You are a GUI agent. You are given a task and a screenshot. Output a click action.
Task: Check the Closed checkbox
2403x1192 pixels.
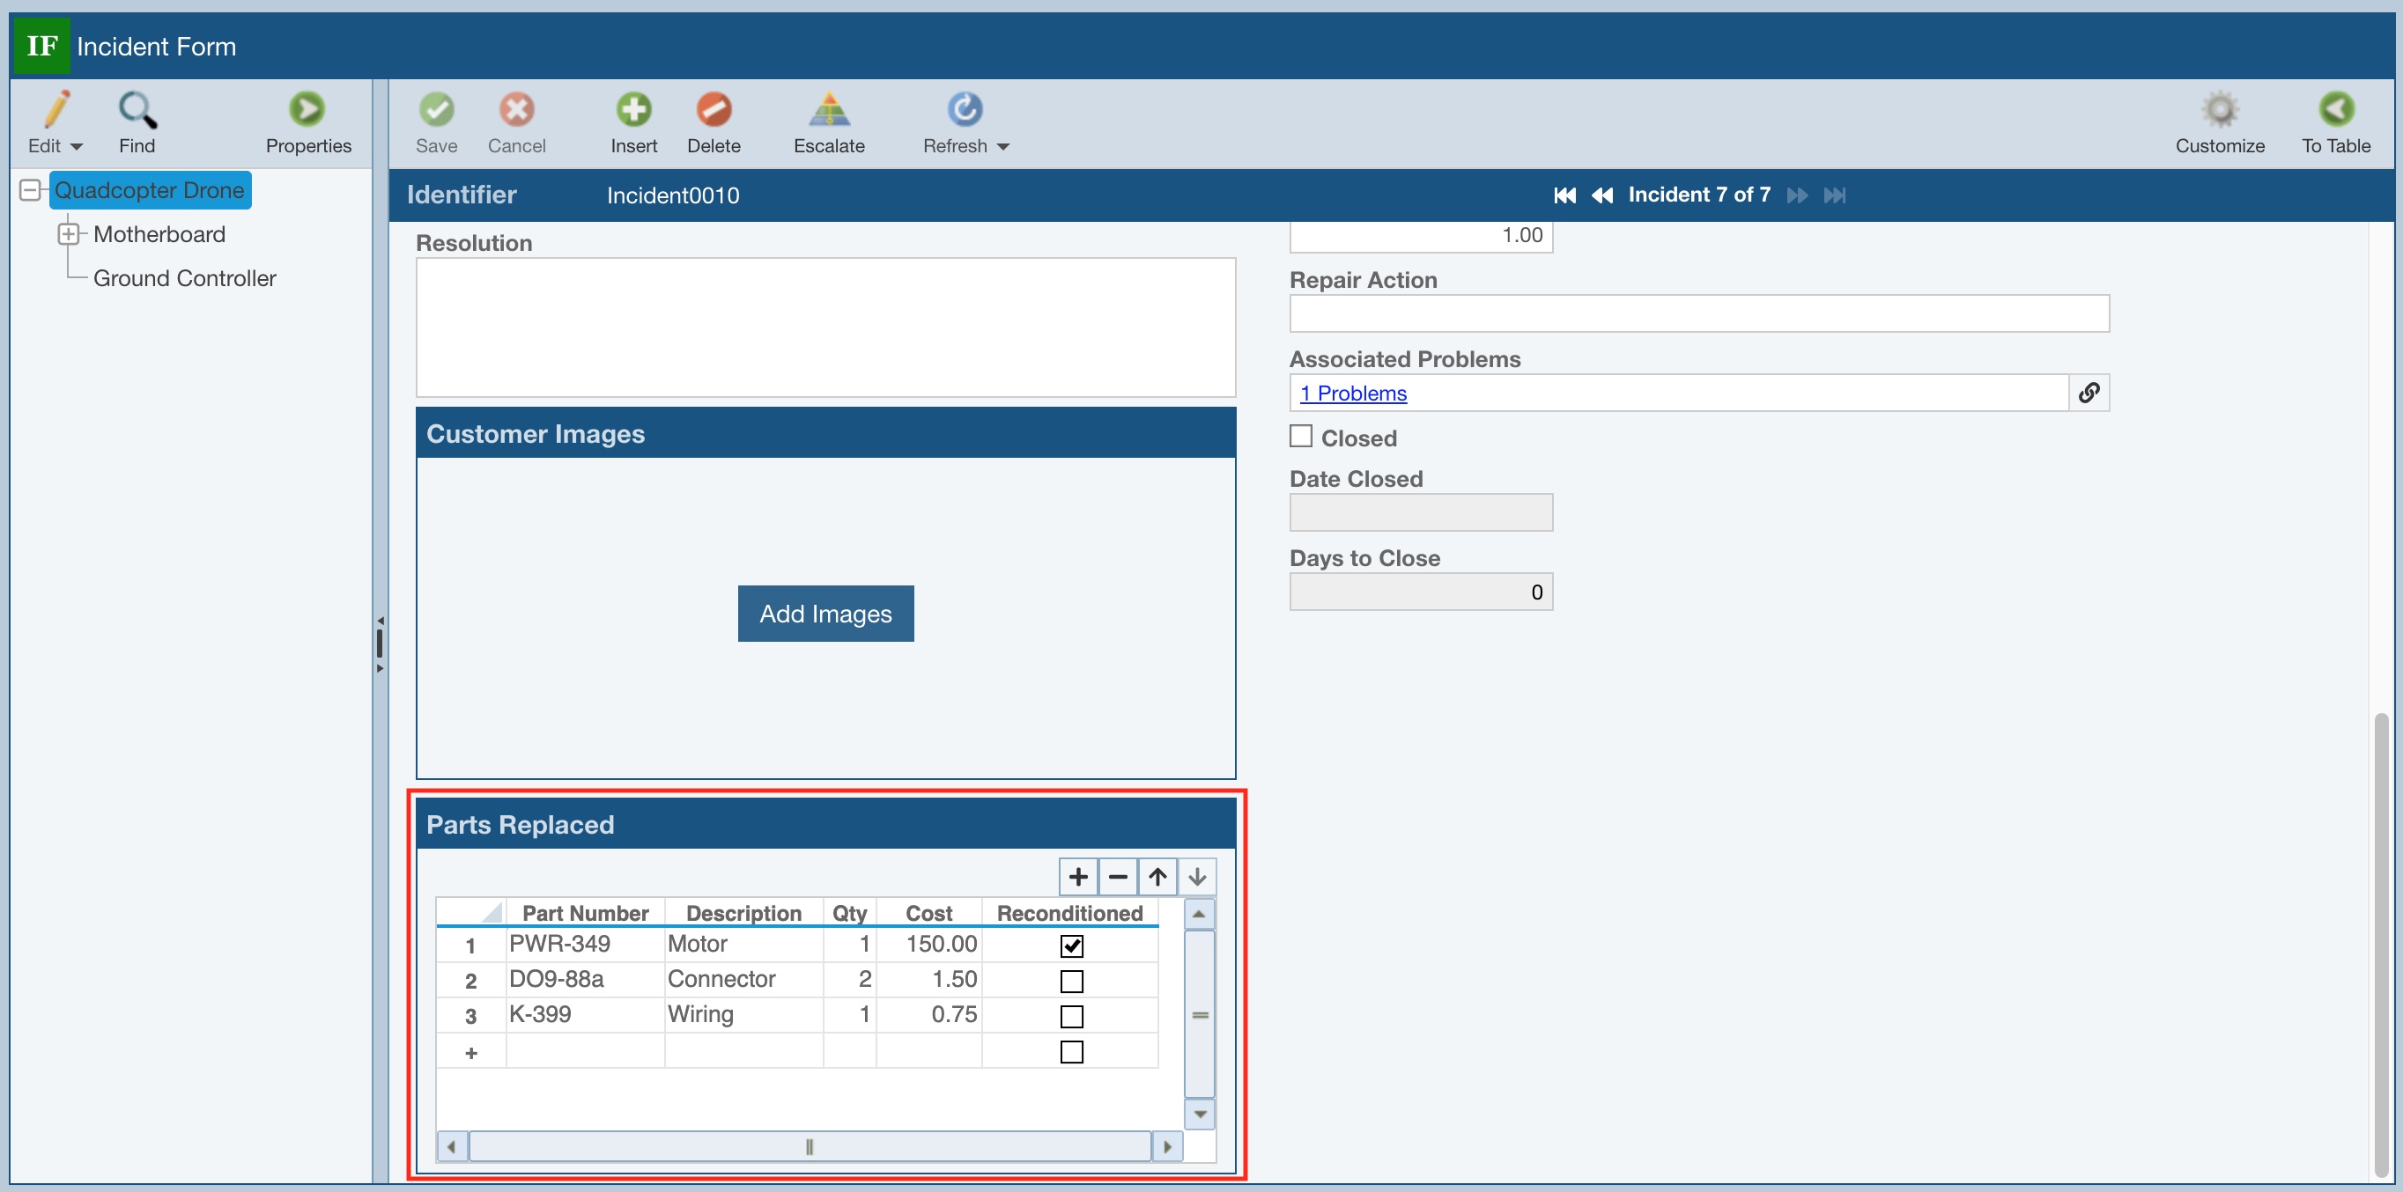pos(1300,436)
